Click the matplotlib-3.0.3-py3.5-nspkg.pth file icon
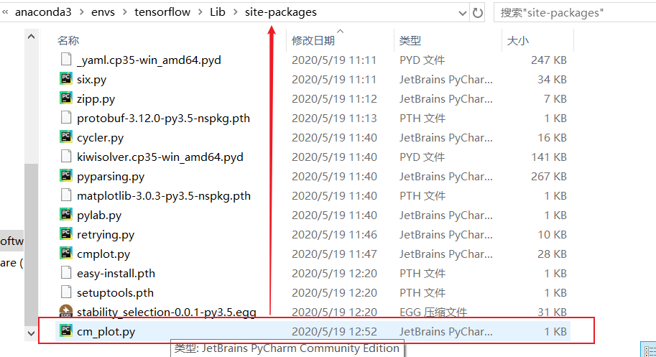 coord(66,195)
